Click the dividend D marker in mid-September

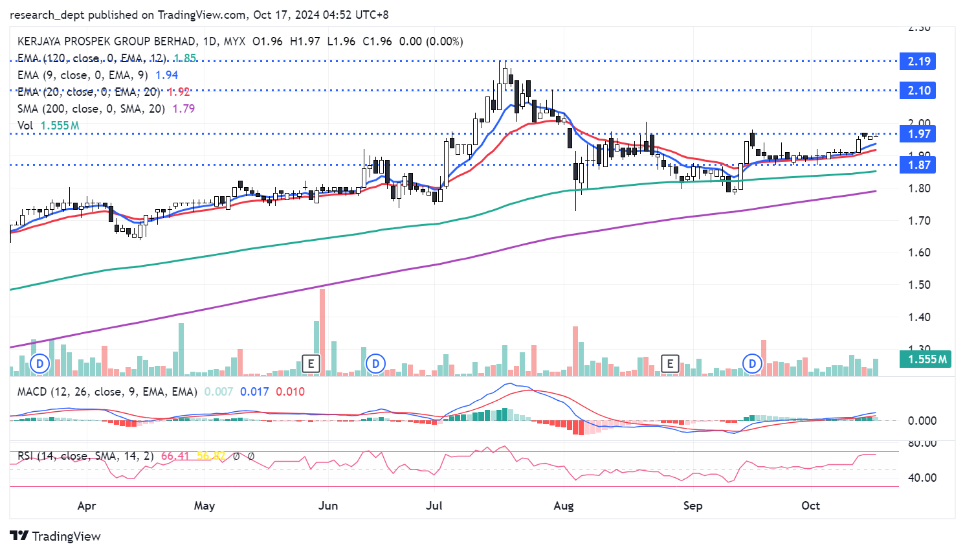click(x=752, y=363)
